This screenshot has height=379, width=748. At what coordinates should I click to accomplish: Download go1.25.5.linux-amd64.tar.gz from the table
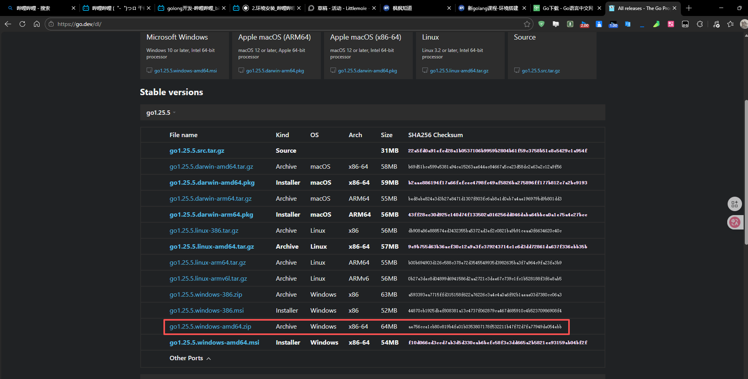tap(211, 247)
